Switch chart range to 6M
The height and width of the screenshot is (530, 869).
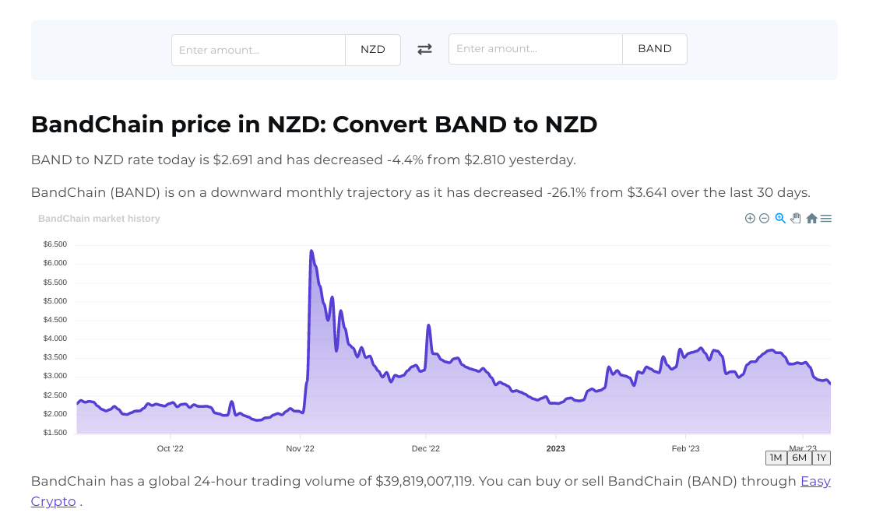pos(800,458)
